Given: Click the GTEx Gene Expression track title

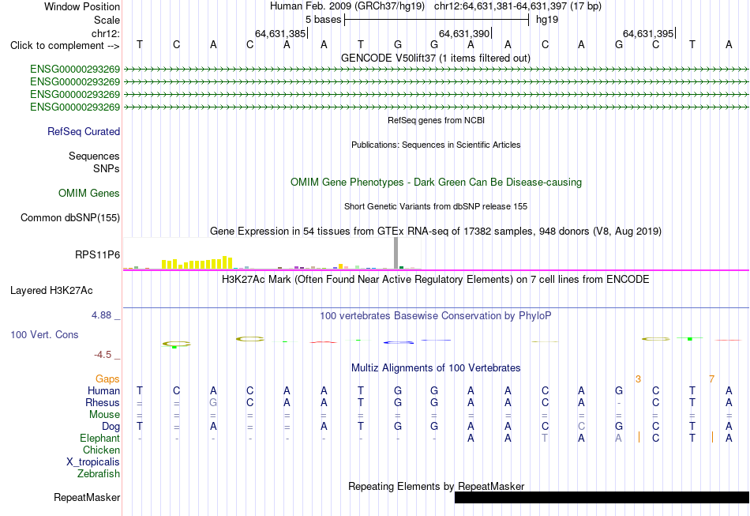Looking at the screenshot, I should 436,232.
